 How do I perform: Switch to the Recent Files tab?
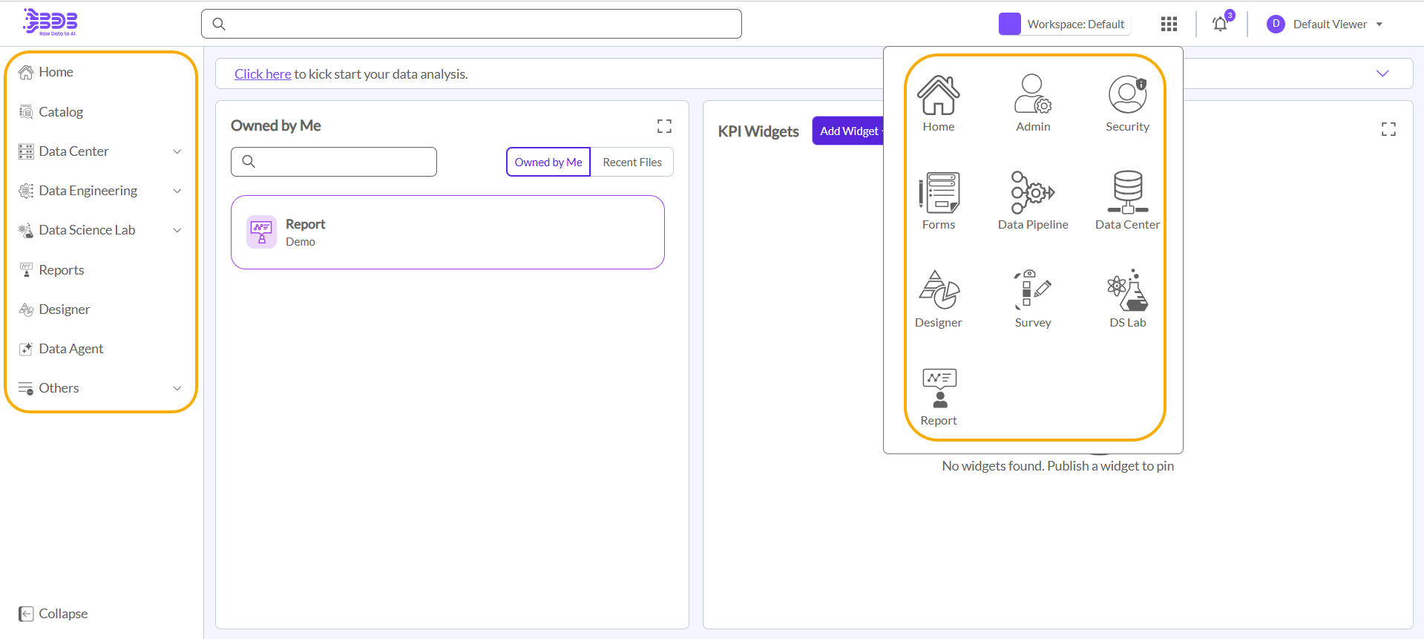[631, 162]
